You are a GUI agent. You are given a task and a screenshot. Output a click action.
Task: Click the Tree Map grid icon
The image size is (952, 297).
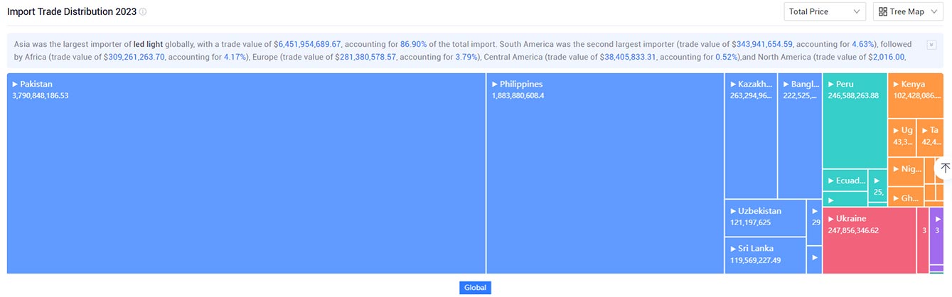coord(883,12)
